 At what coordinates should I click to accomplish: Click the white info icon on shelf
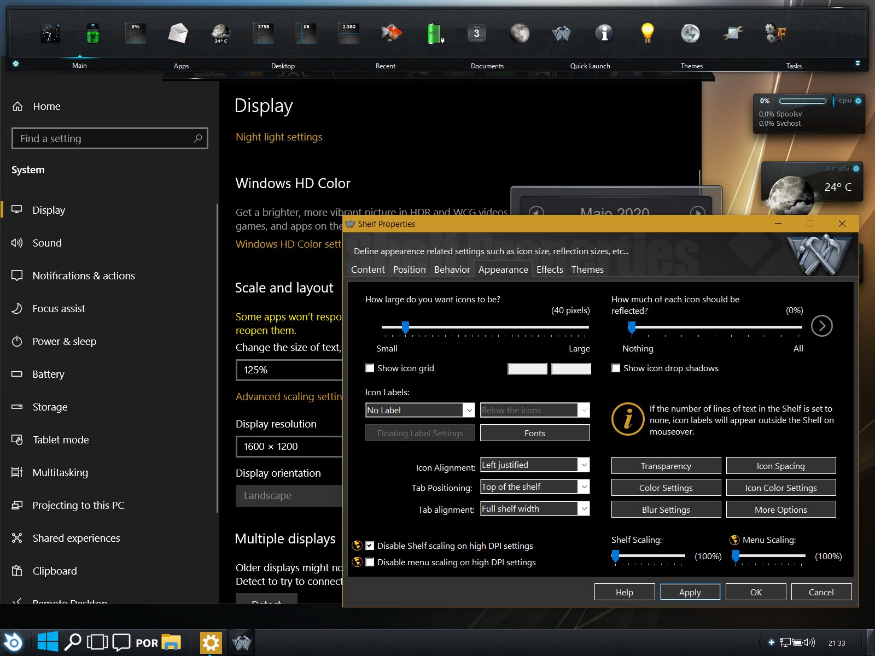point(604,33)
